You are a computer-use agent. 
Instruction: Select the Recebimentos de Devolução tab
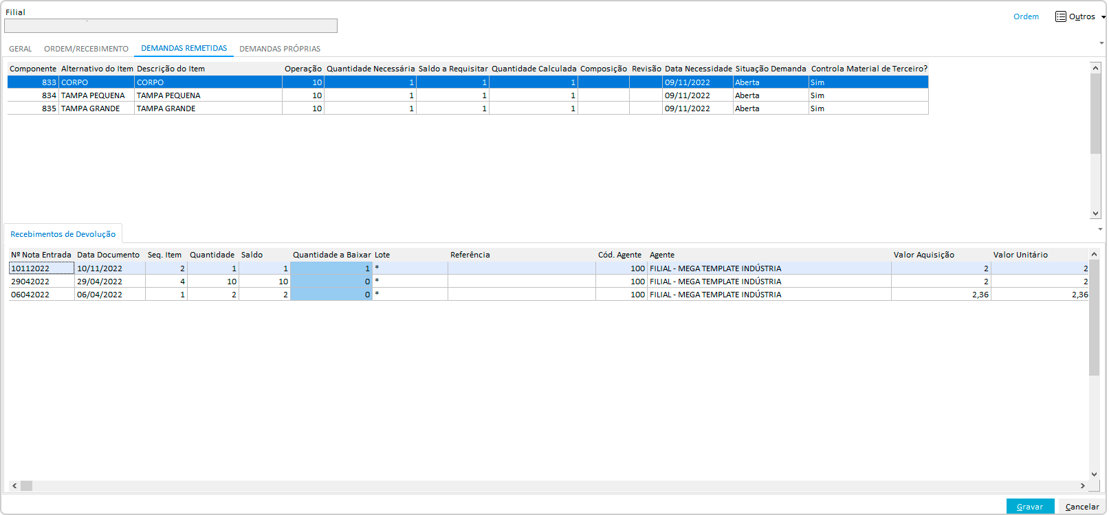point(63,234)
